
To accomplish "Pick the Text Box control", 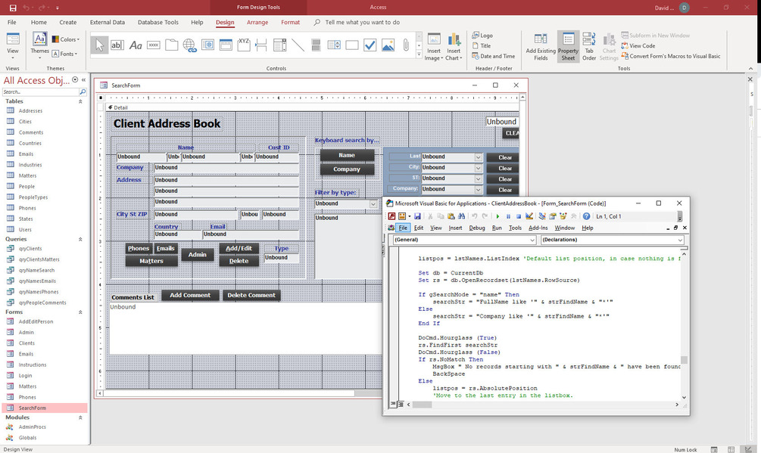I will click(x=117, y=45).
